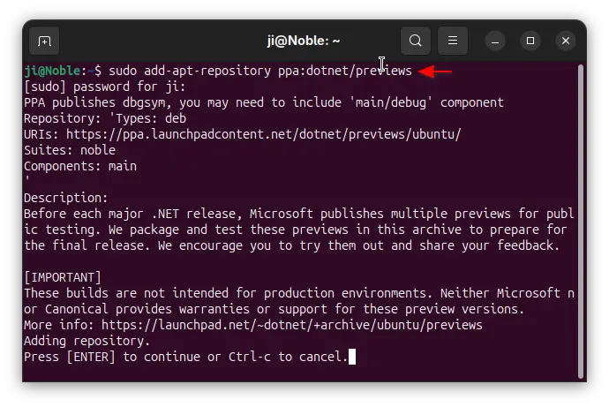Click the terminal's vertical scrollbar

[x=580, y=212]
